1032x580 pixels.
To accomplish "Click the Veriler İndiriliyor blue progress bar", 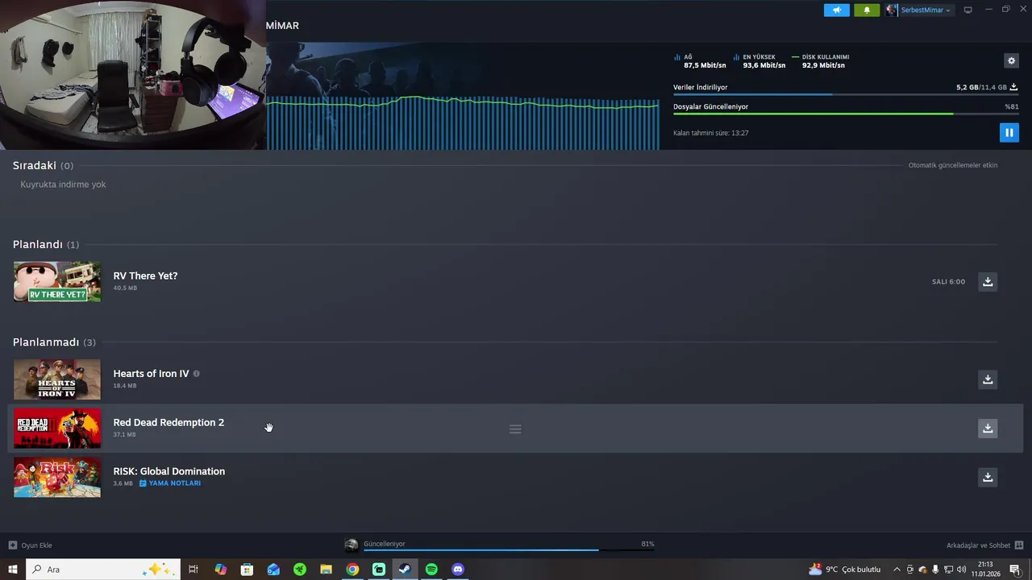I will [x=845, y=94].
